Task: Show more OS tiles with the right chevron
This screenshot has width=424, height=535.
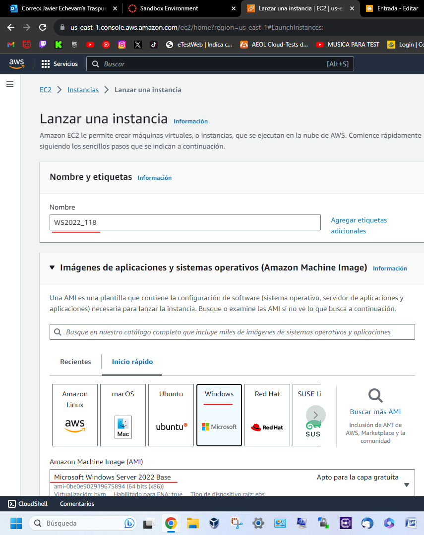Action: [x=316, y=415]
